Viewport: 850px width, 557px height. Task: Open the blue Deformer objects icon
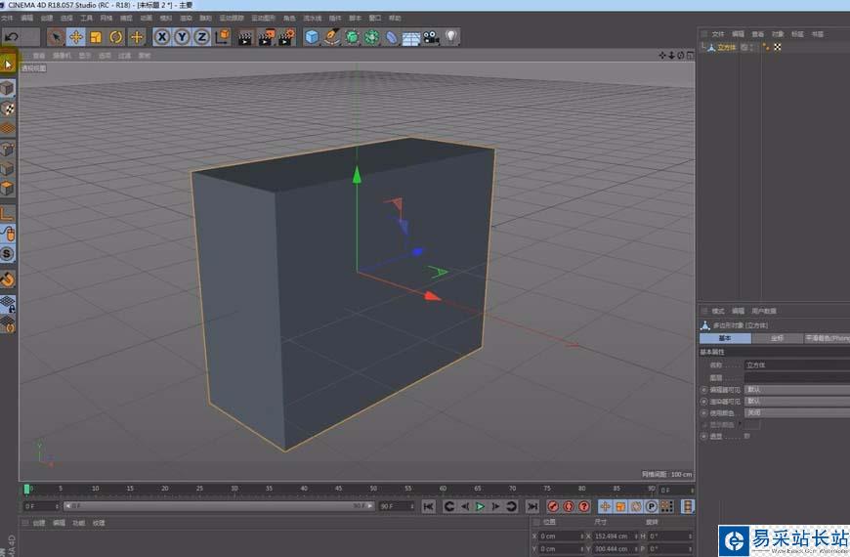(x=392, y=37)
